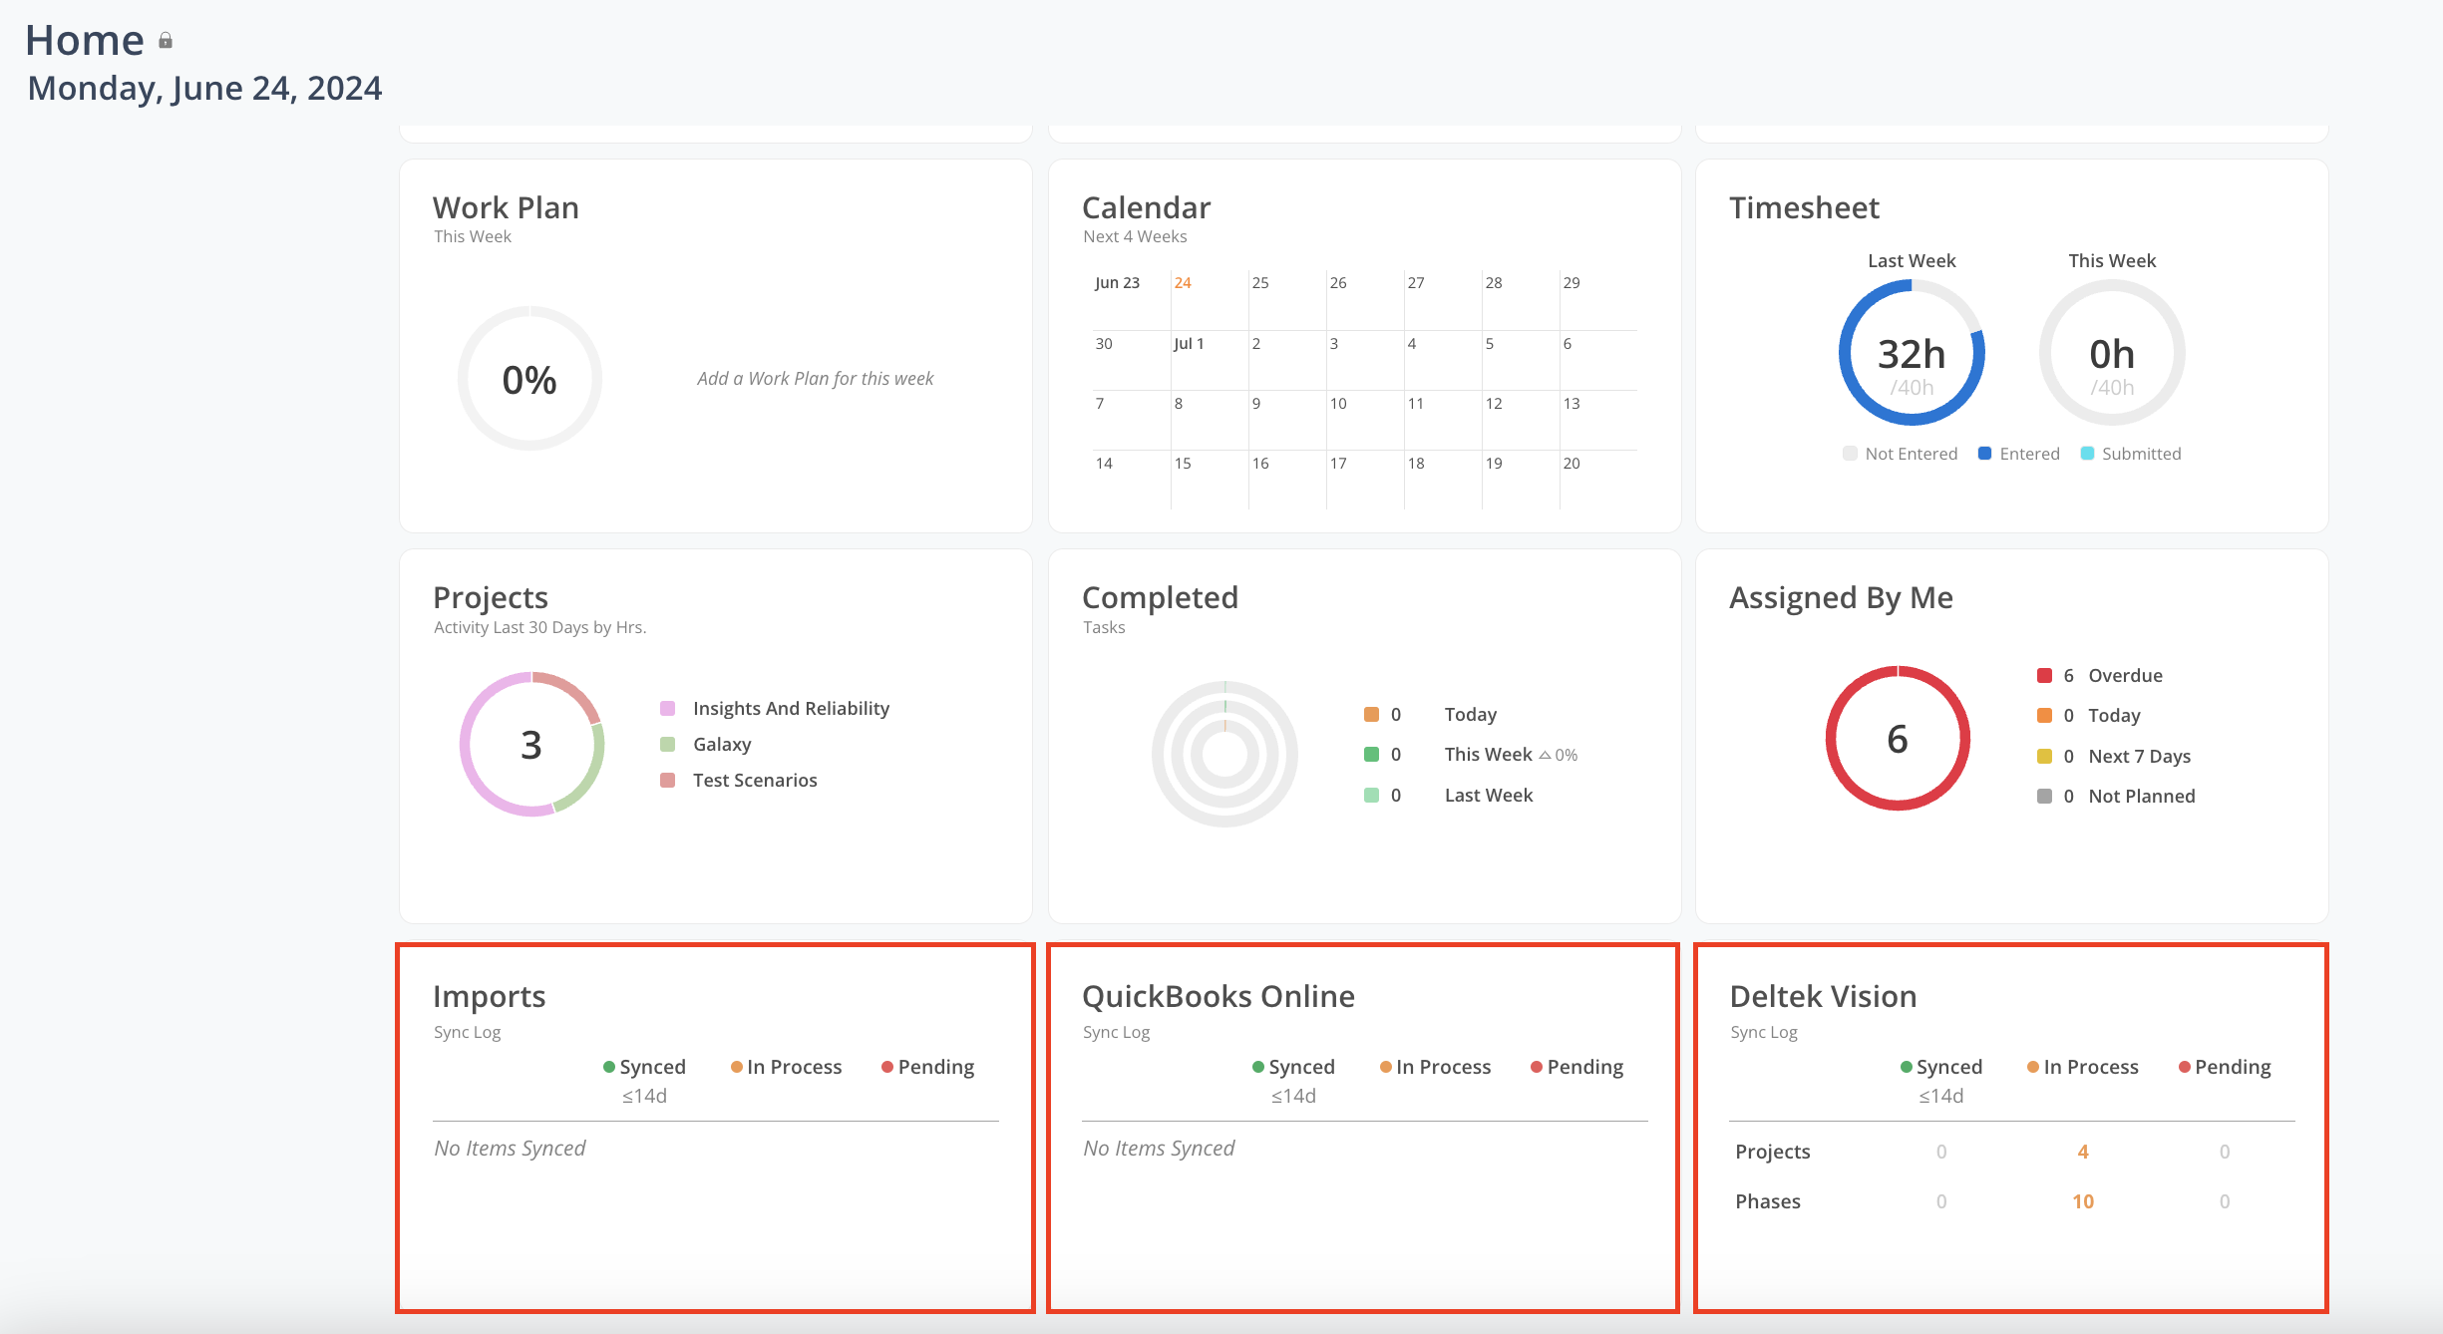
Task: Select July 1 on the Calendar widget
Action: point(1189,343)
